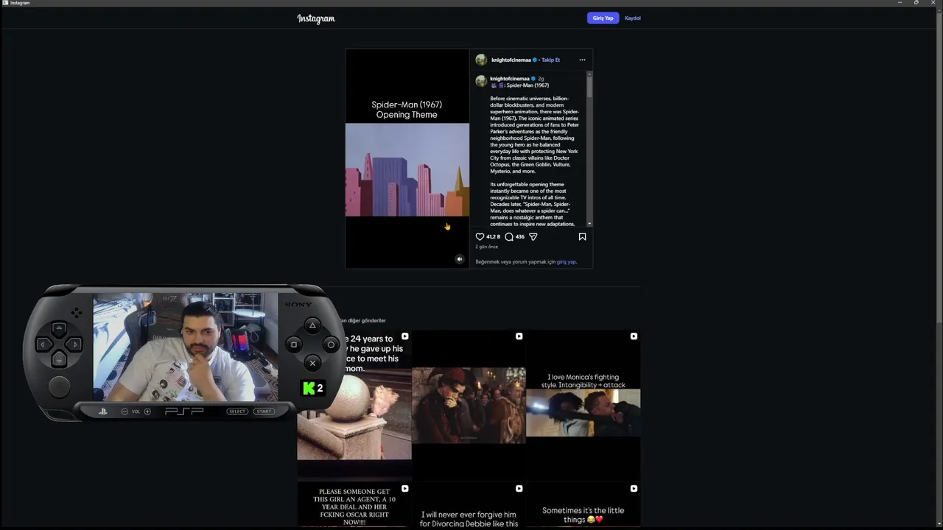The image size is (943, 530).
Task: Click Takip Et to follow knightofcinemaa
Action: (x=550, y=60)
